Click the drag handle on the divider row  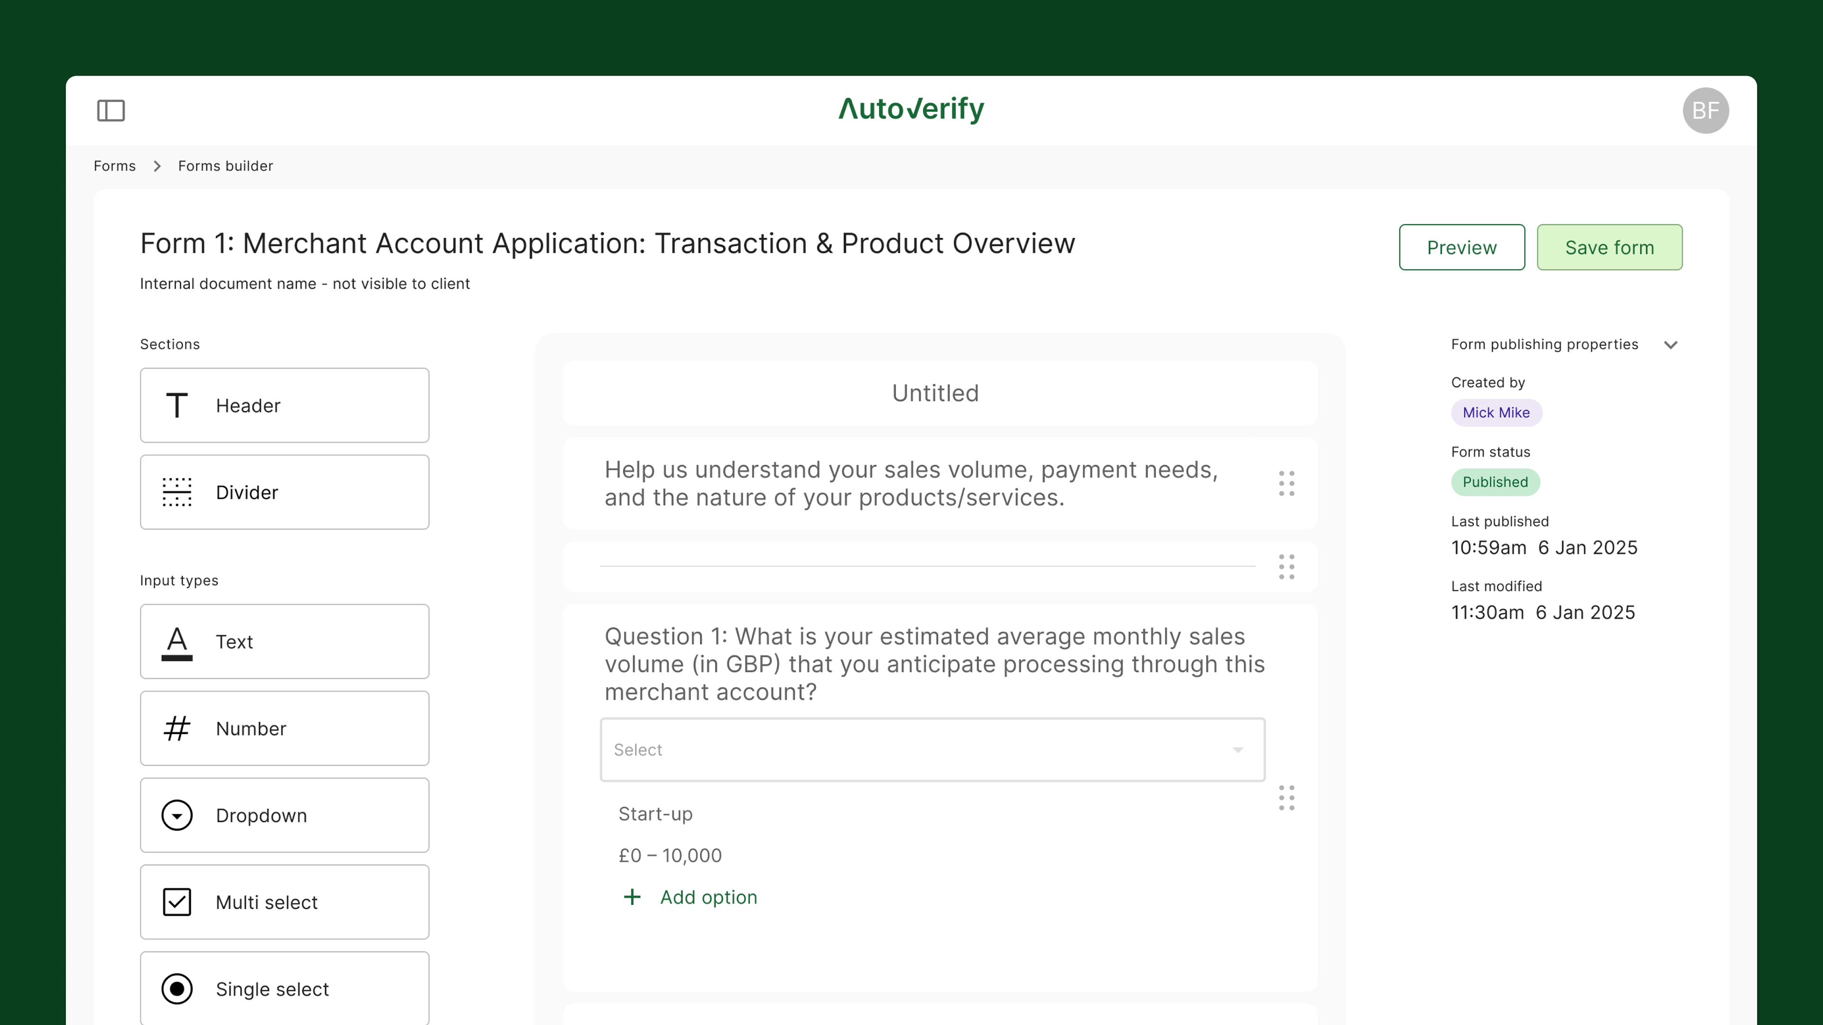(x=1286, y=567)
